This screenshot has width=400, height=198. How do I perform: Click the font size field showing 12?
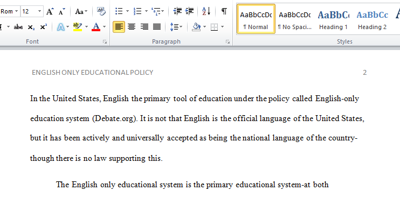[x=29, y=11]
